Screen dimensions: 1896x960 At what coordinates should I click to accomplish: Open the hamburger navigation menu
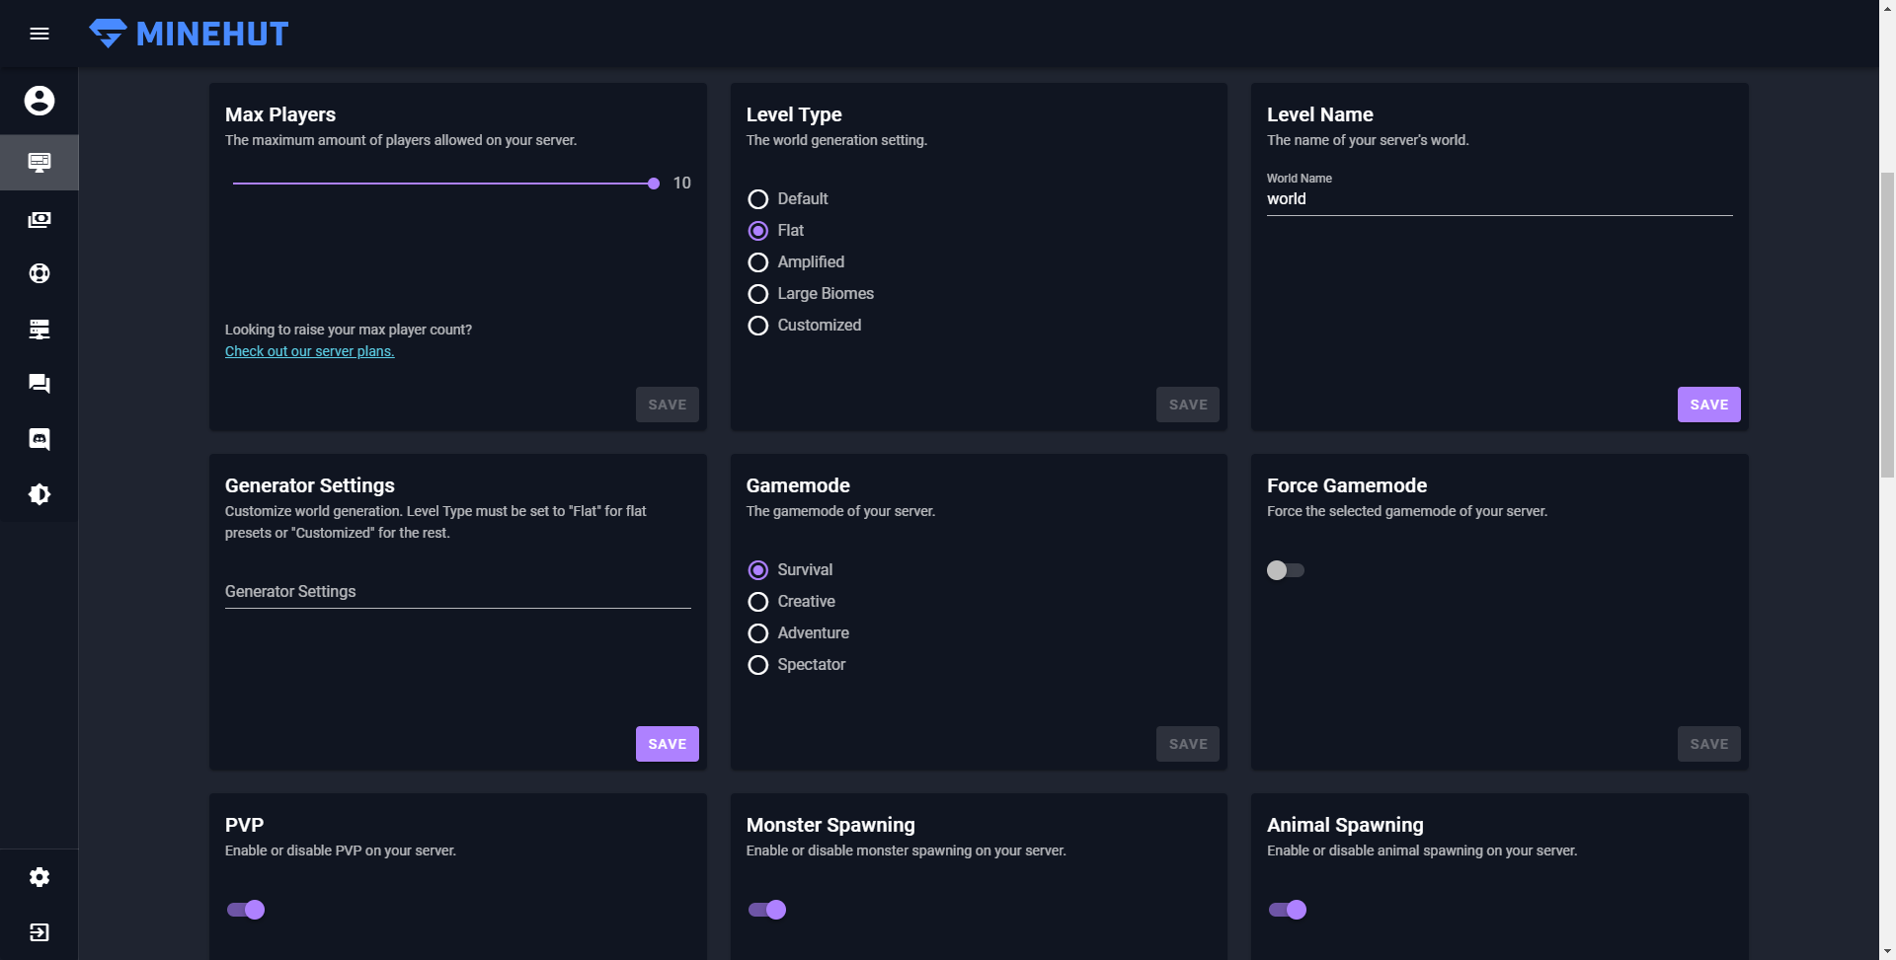point(39,34)
